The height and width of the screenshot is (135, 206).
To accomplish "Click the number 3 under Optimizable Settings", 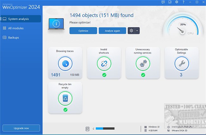I will point(181,75).
